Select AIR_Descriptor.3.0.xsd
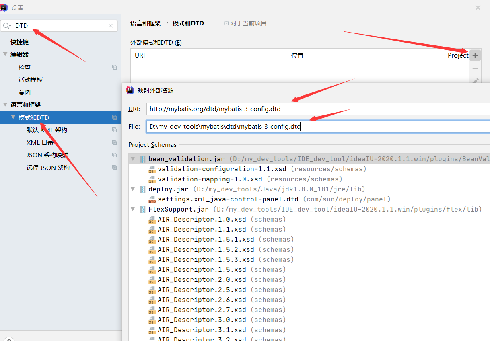490x341 pixels. (x=202, y=320)
